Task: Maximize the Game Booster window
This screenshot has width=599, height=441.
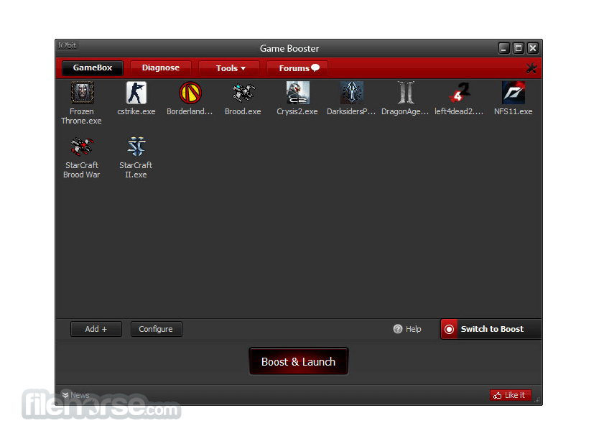Action: point(519,48)
